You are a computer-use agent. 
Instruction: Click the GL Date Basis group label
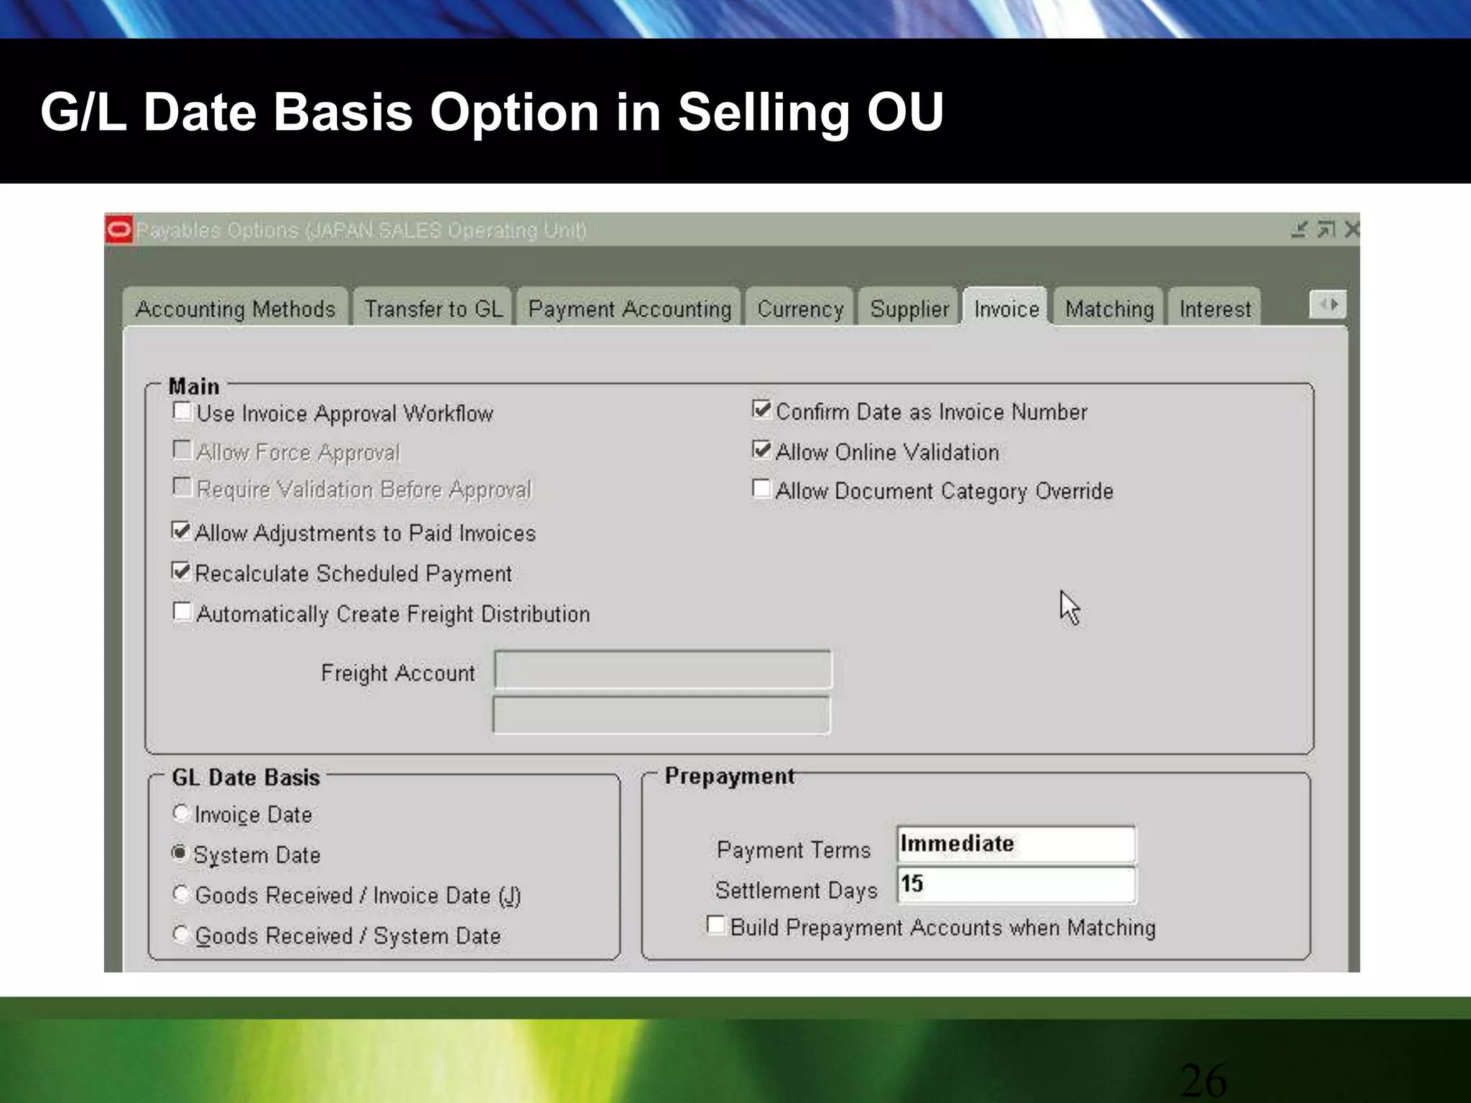pos(246,778)
